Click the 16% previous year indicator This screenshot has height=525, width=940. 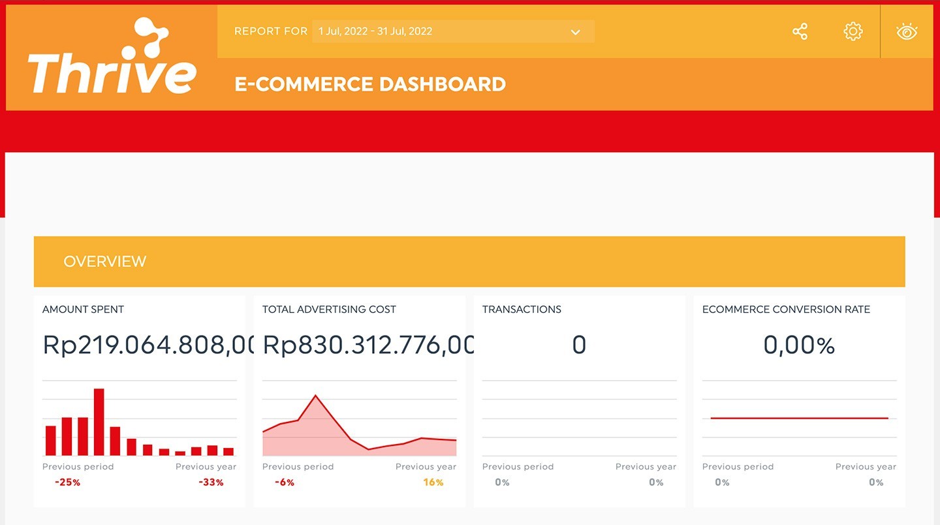[433, 483]
